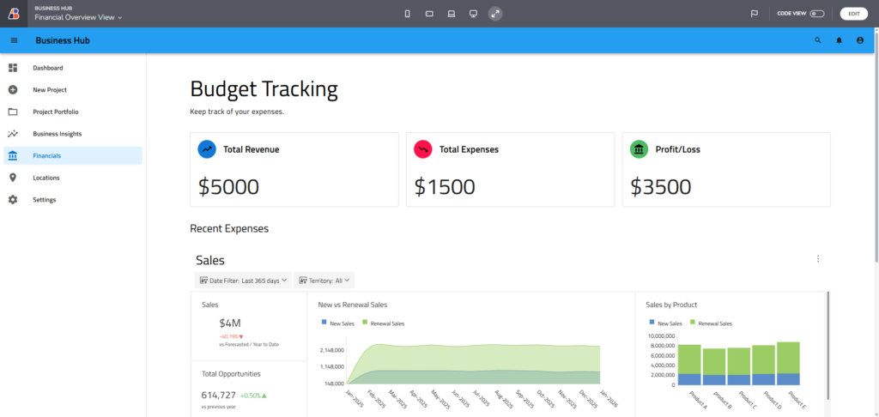Image resolution: width=879 pixels, height=417 pixels.
Task: Activate the fit-to-screen expand arrows icon
Action: 495,14
